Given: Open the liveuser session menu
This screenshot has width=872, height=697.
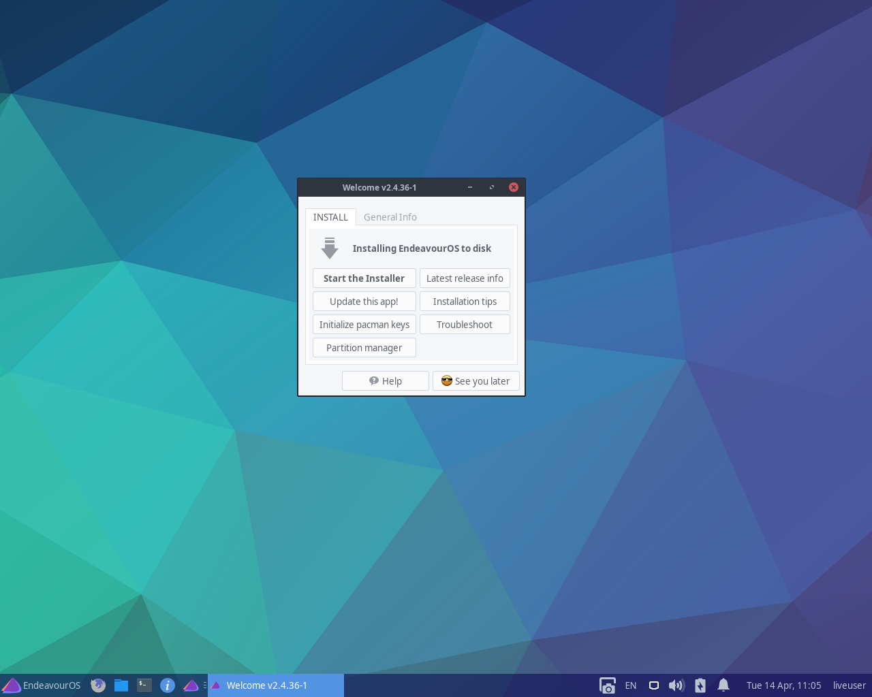Looking at the screenshot, I should pyautogui.click(x=849, y=685).
